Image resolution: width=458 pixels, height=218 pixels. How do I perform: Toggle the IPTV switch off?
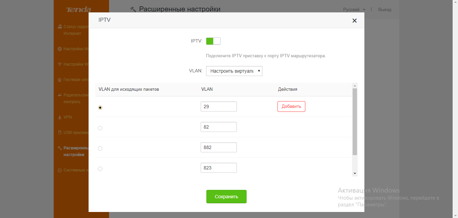coord(213,41)
